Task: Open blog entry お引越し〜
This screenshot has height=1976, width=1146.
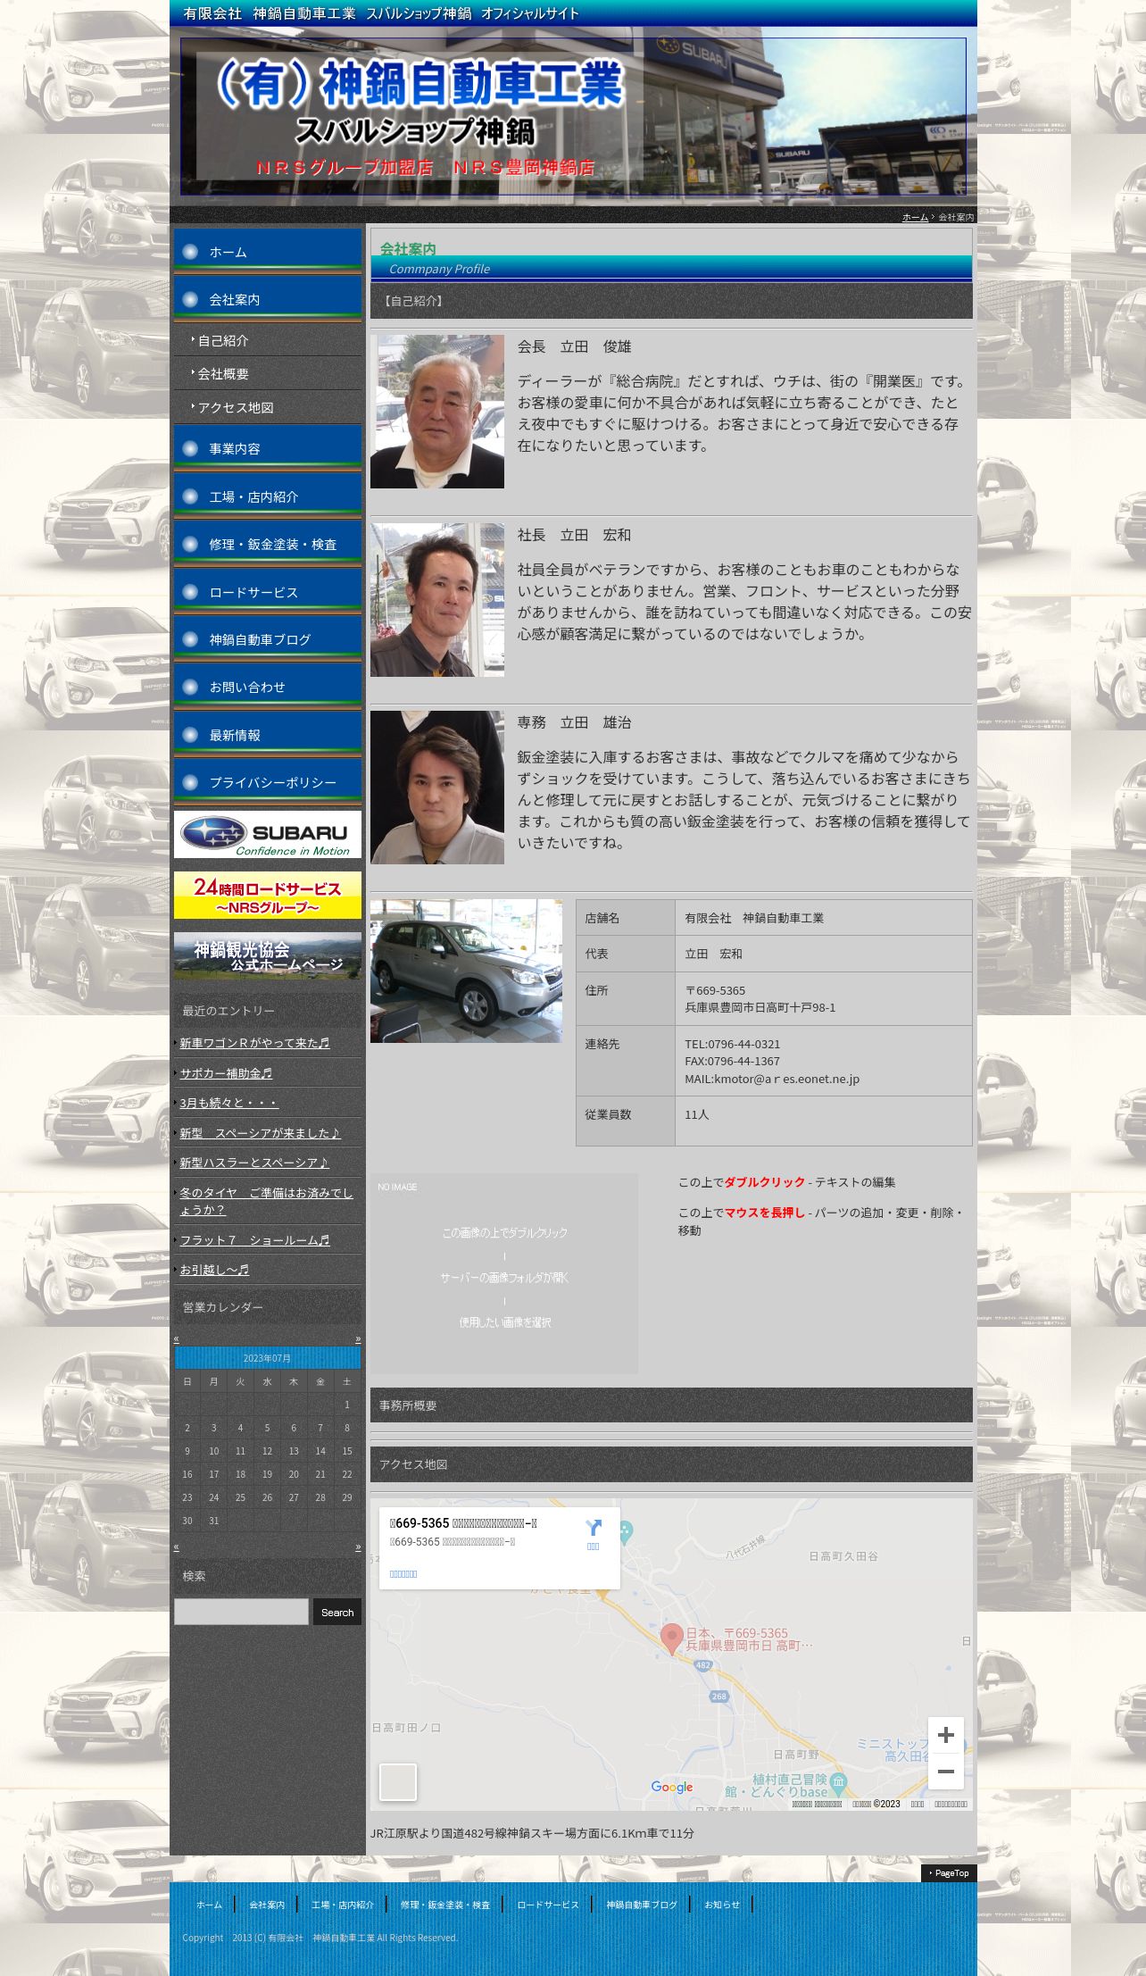Action: tap(214, 1270)
